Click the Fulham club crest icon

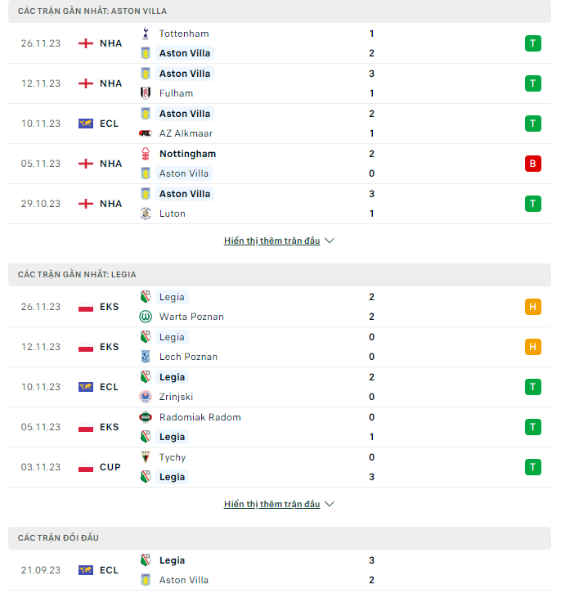pyautogui.click(x=146, y=93)
